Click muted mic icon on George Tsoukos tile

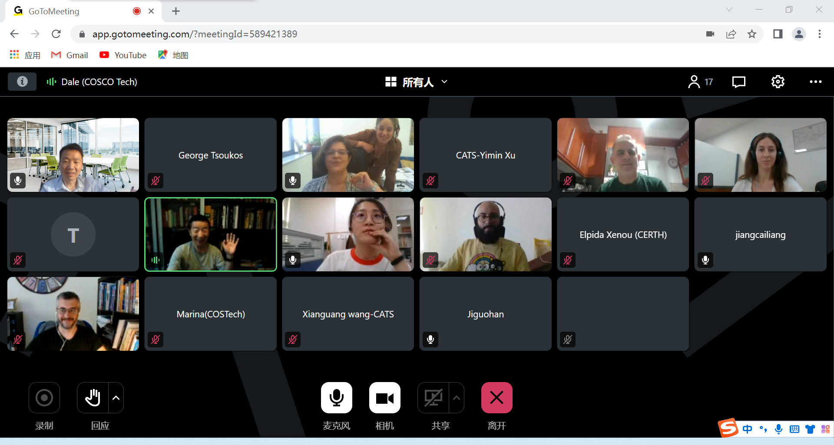click(156, 180)
